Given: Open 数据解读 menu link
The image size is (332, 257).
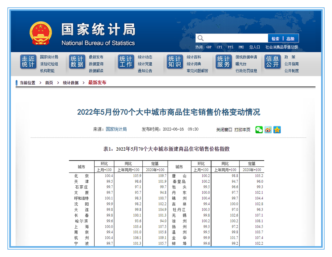Looking at the screenshot, I should click(96, 71).
